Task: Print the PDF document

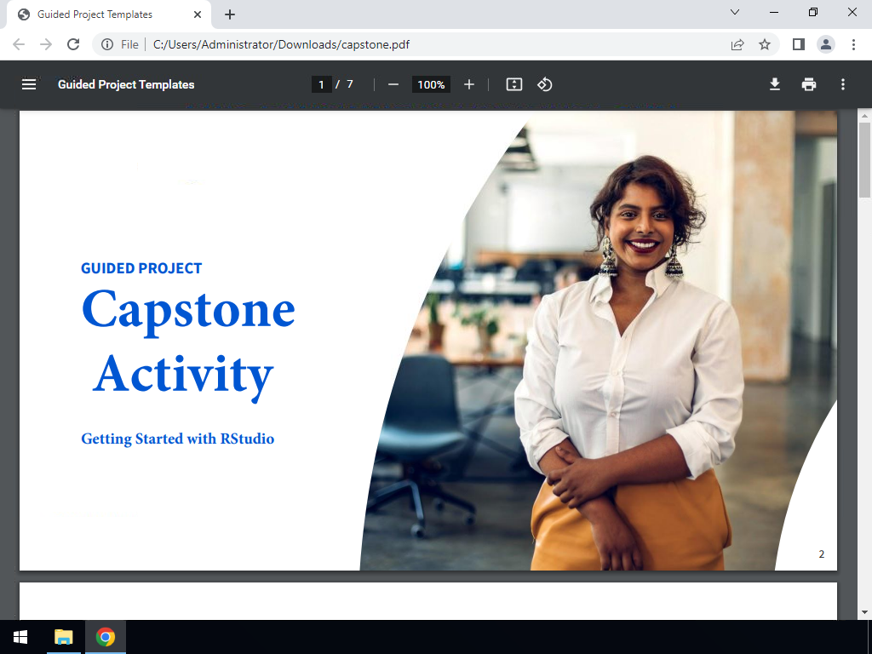Action: pyautogui.click(x=809, y=84)
